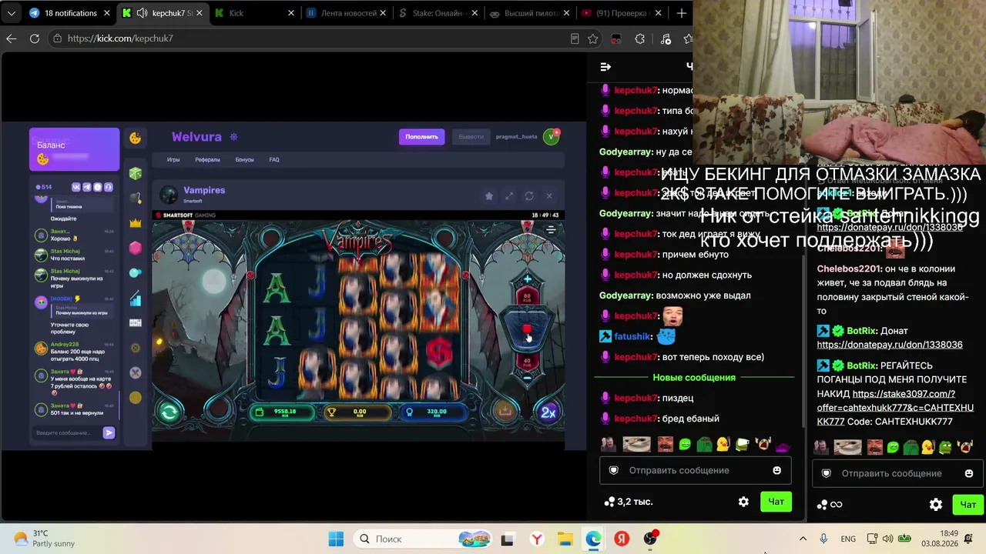
Task: Expand the Vampires game to fullscreen
Action: pos(509,196)
